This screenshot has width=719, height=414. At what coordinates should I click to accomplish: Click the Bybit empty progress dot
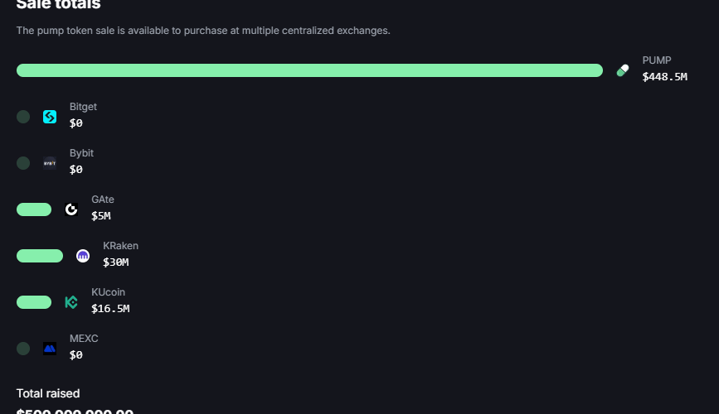tap(23, 163)
